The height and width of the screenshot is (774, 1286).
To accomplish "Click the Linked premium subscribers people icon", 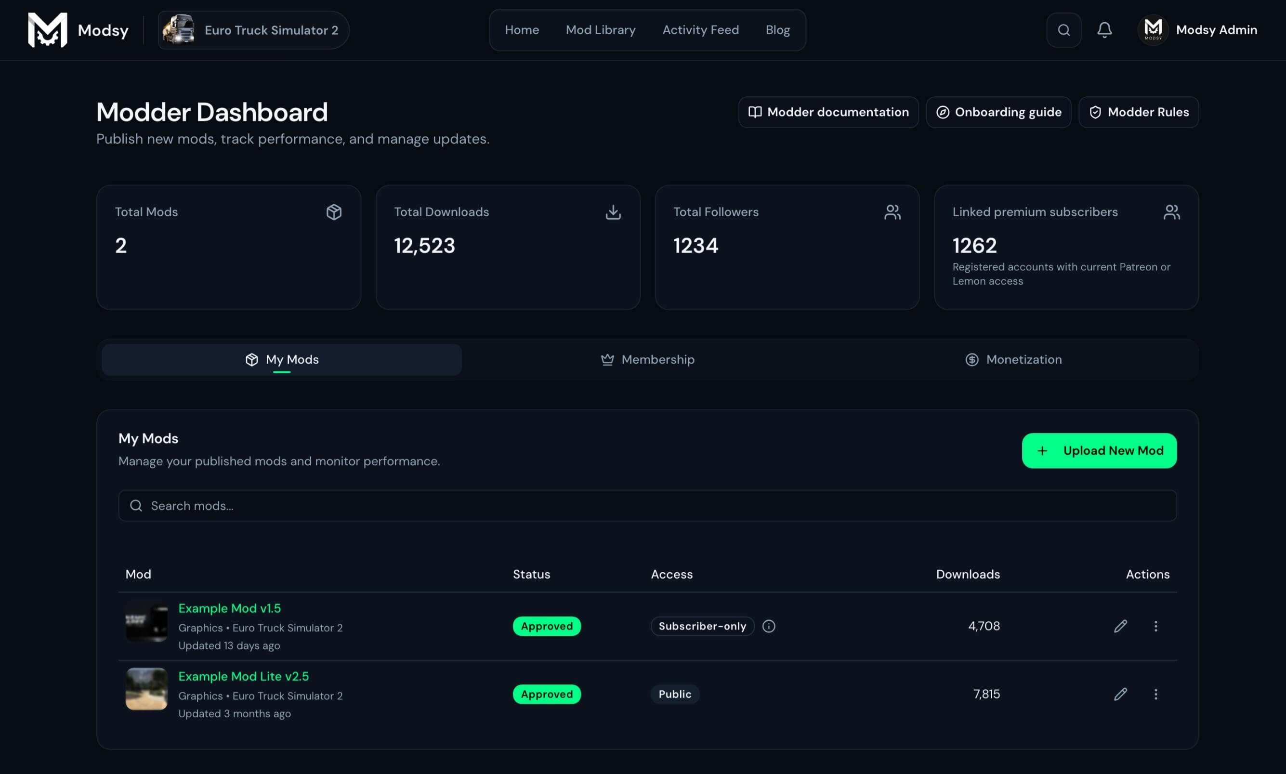I will click(1171, 212).
